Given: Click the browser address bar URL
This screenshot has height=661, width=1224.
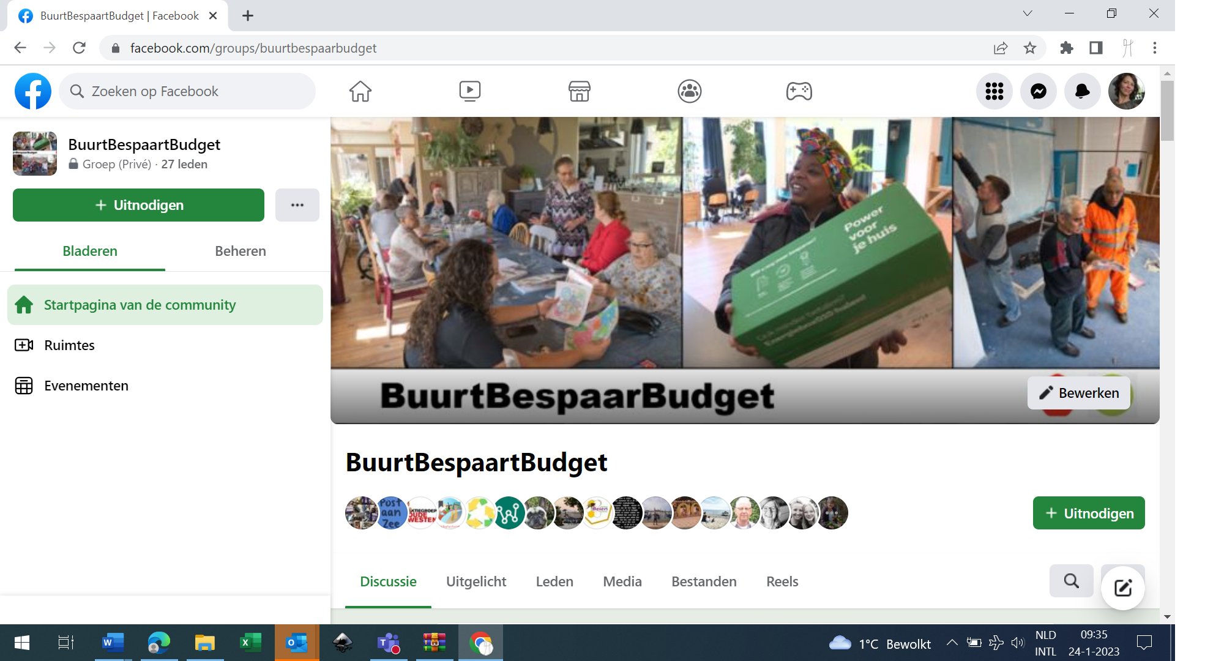Looking at the screenshot, I should 253,48.
